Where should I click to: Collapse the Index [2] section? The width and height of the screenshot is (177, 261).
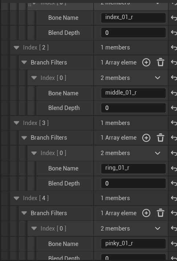tap(16, 48)
